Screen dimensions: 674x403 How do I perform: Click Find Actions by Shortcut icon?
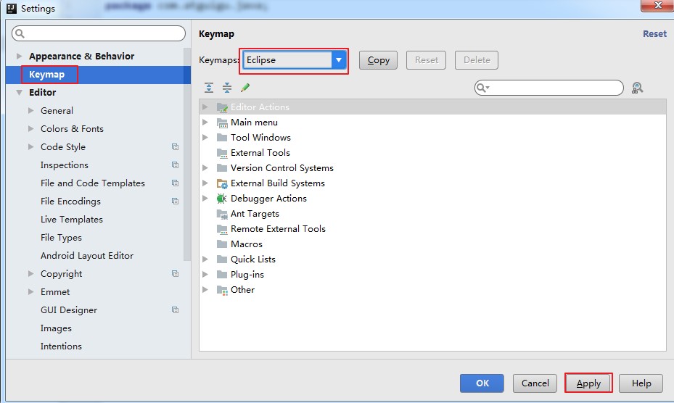[x=637, y=88]
